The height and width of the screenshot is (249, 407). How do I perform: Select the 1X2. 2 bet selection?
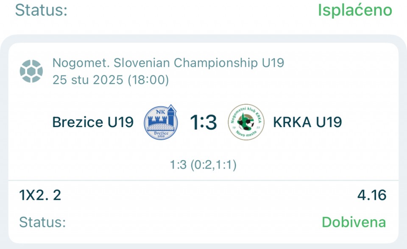point(40,195)
